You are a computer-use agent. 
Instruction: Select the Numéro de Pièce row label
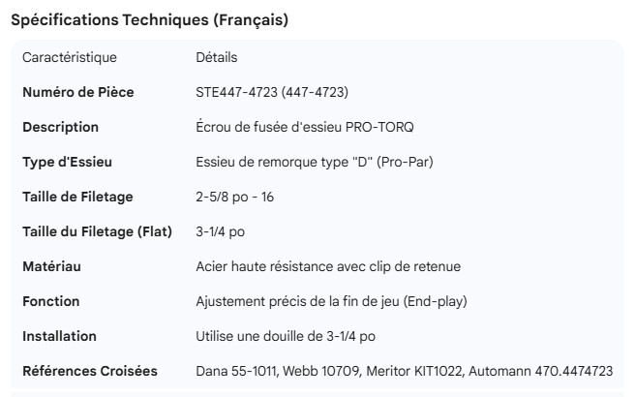(x=78, y=92)
